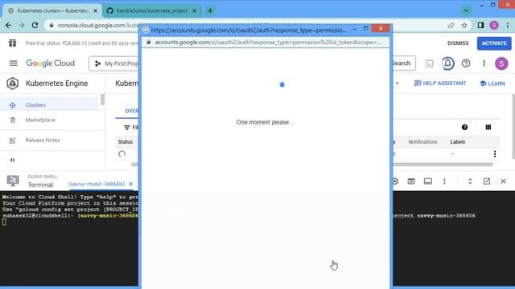Share this page icon in address bar

pyautogui.click(x=451, y=25)
